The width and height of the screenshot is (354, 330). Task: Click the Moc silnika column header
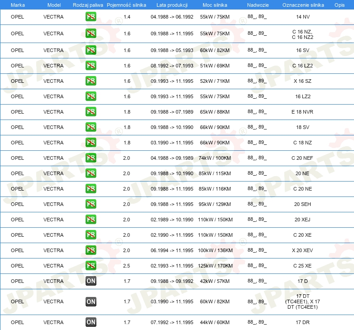(x=215, y=5)
